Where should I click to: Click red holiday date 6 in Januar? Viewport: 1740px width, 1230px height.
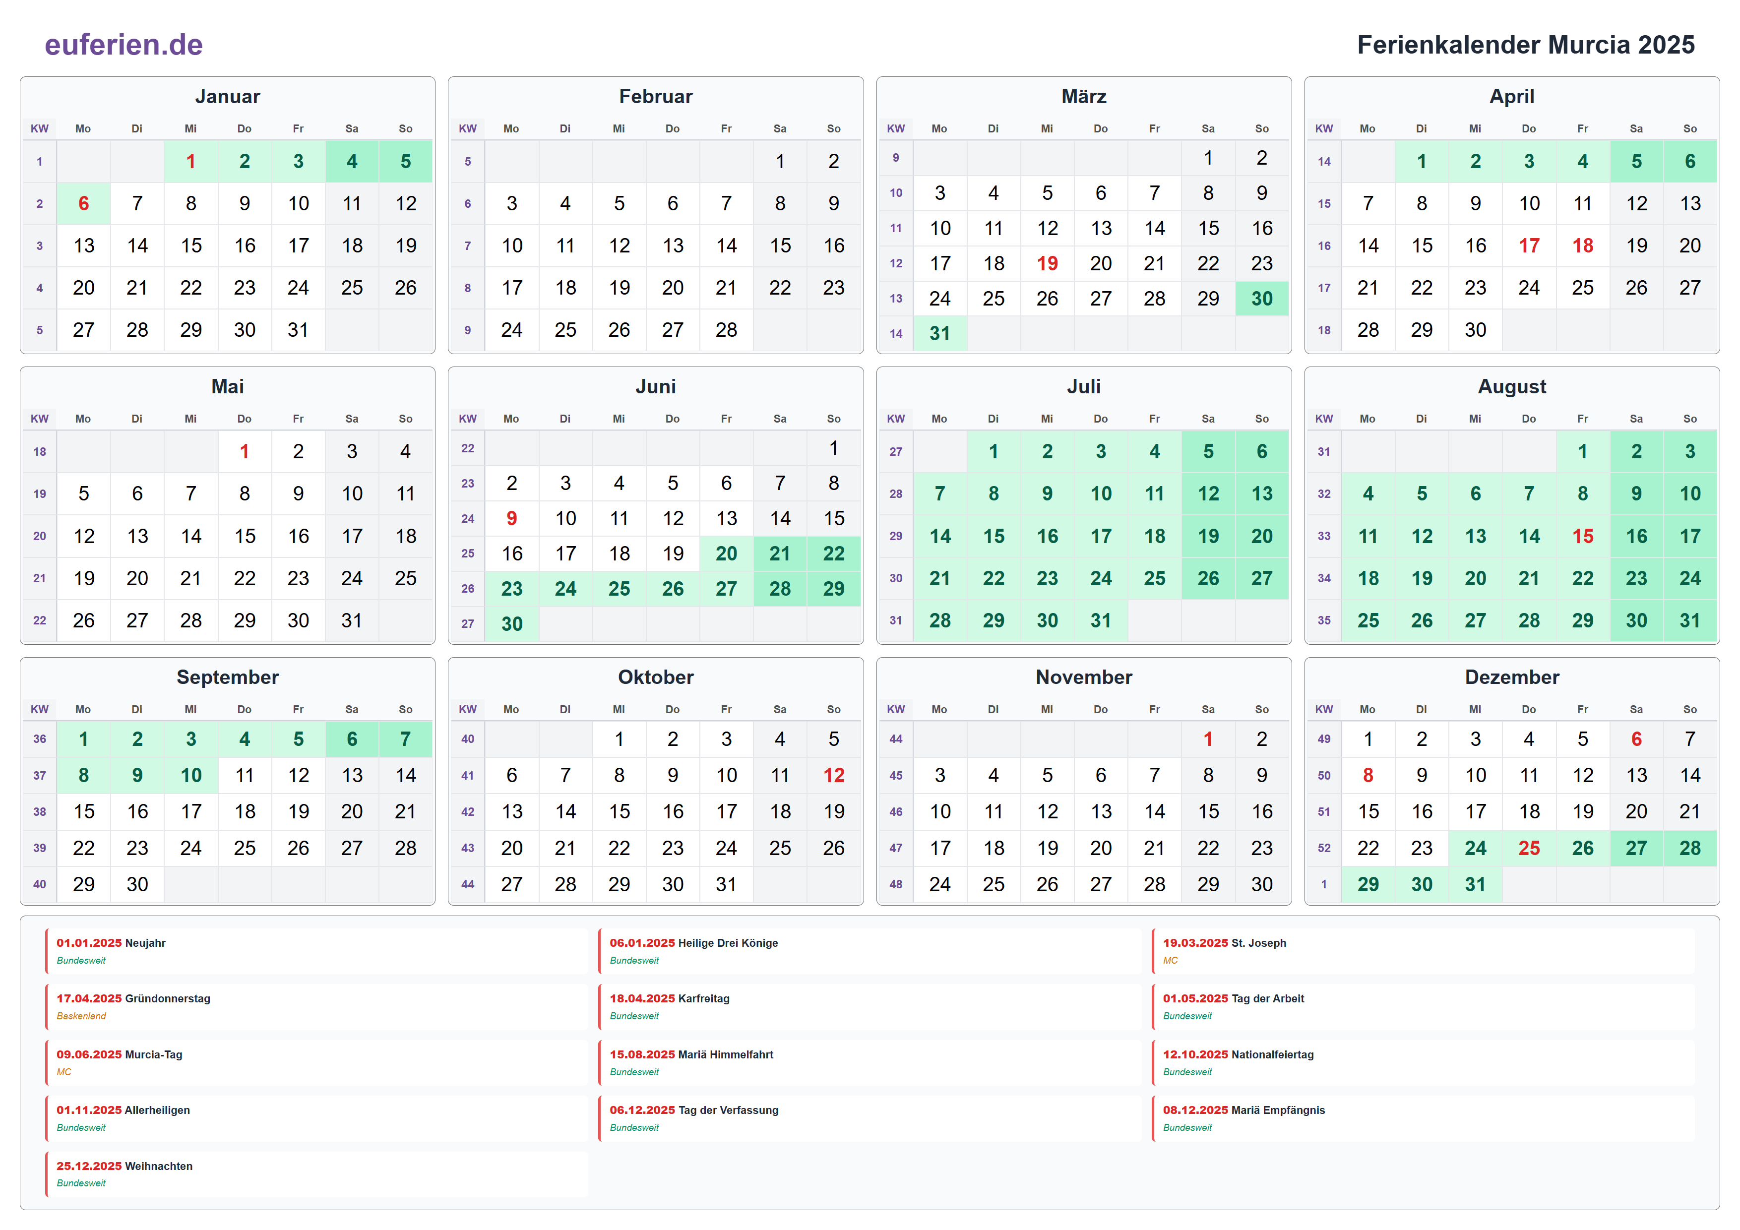point(83,203)
